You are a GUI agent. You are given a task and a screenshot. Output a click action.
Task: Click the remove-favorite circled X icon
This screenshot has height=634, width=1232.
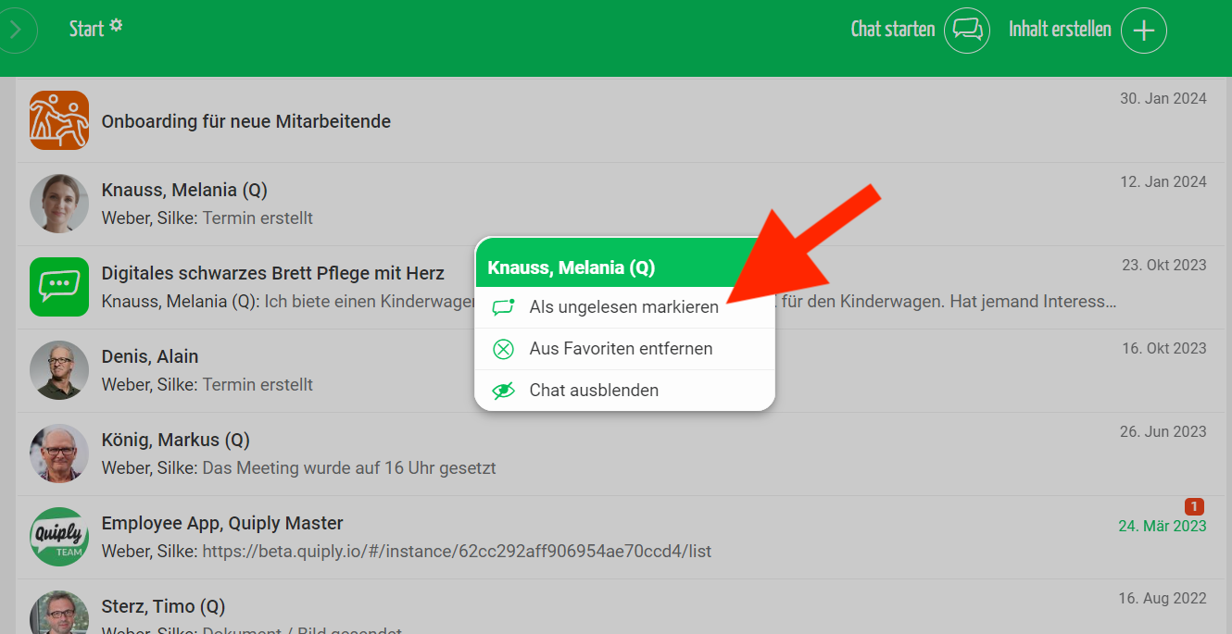[x=503, y=349]
